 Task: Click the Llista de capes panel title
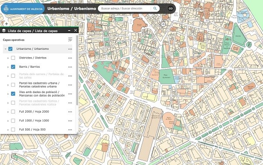(x=33, y=31)
